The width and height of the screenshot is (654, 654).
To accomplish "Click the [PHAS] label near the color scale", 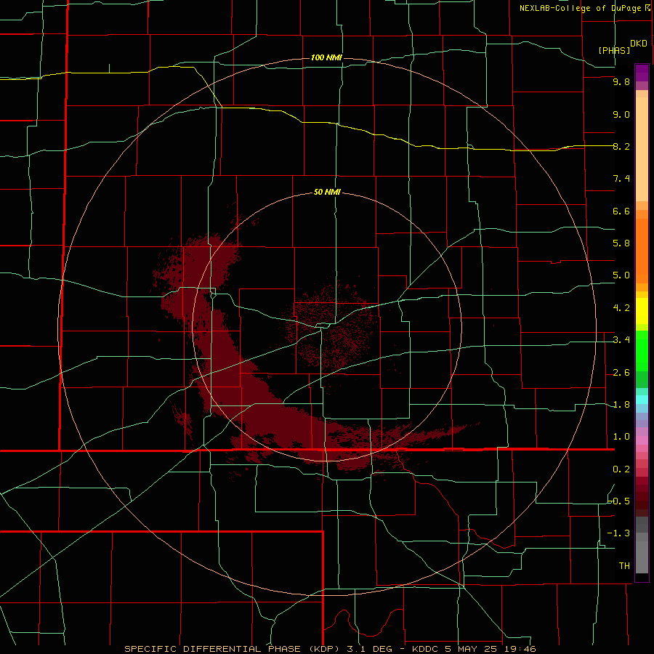I will (614, 50).
